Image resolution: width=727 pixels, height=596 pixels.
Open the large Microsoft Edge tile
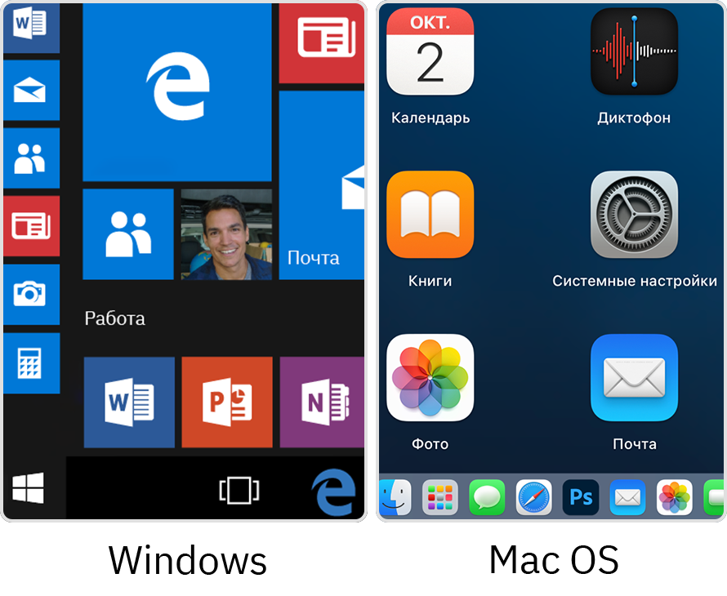(x=177, y=91)
